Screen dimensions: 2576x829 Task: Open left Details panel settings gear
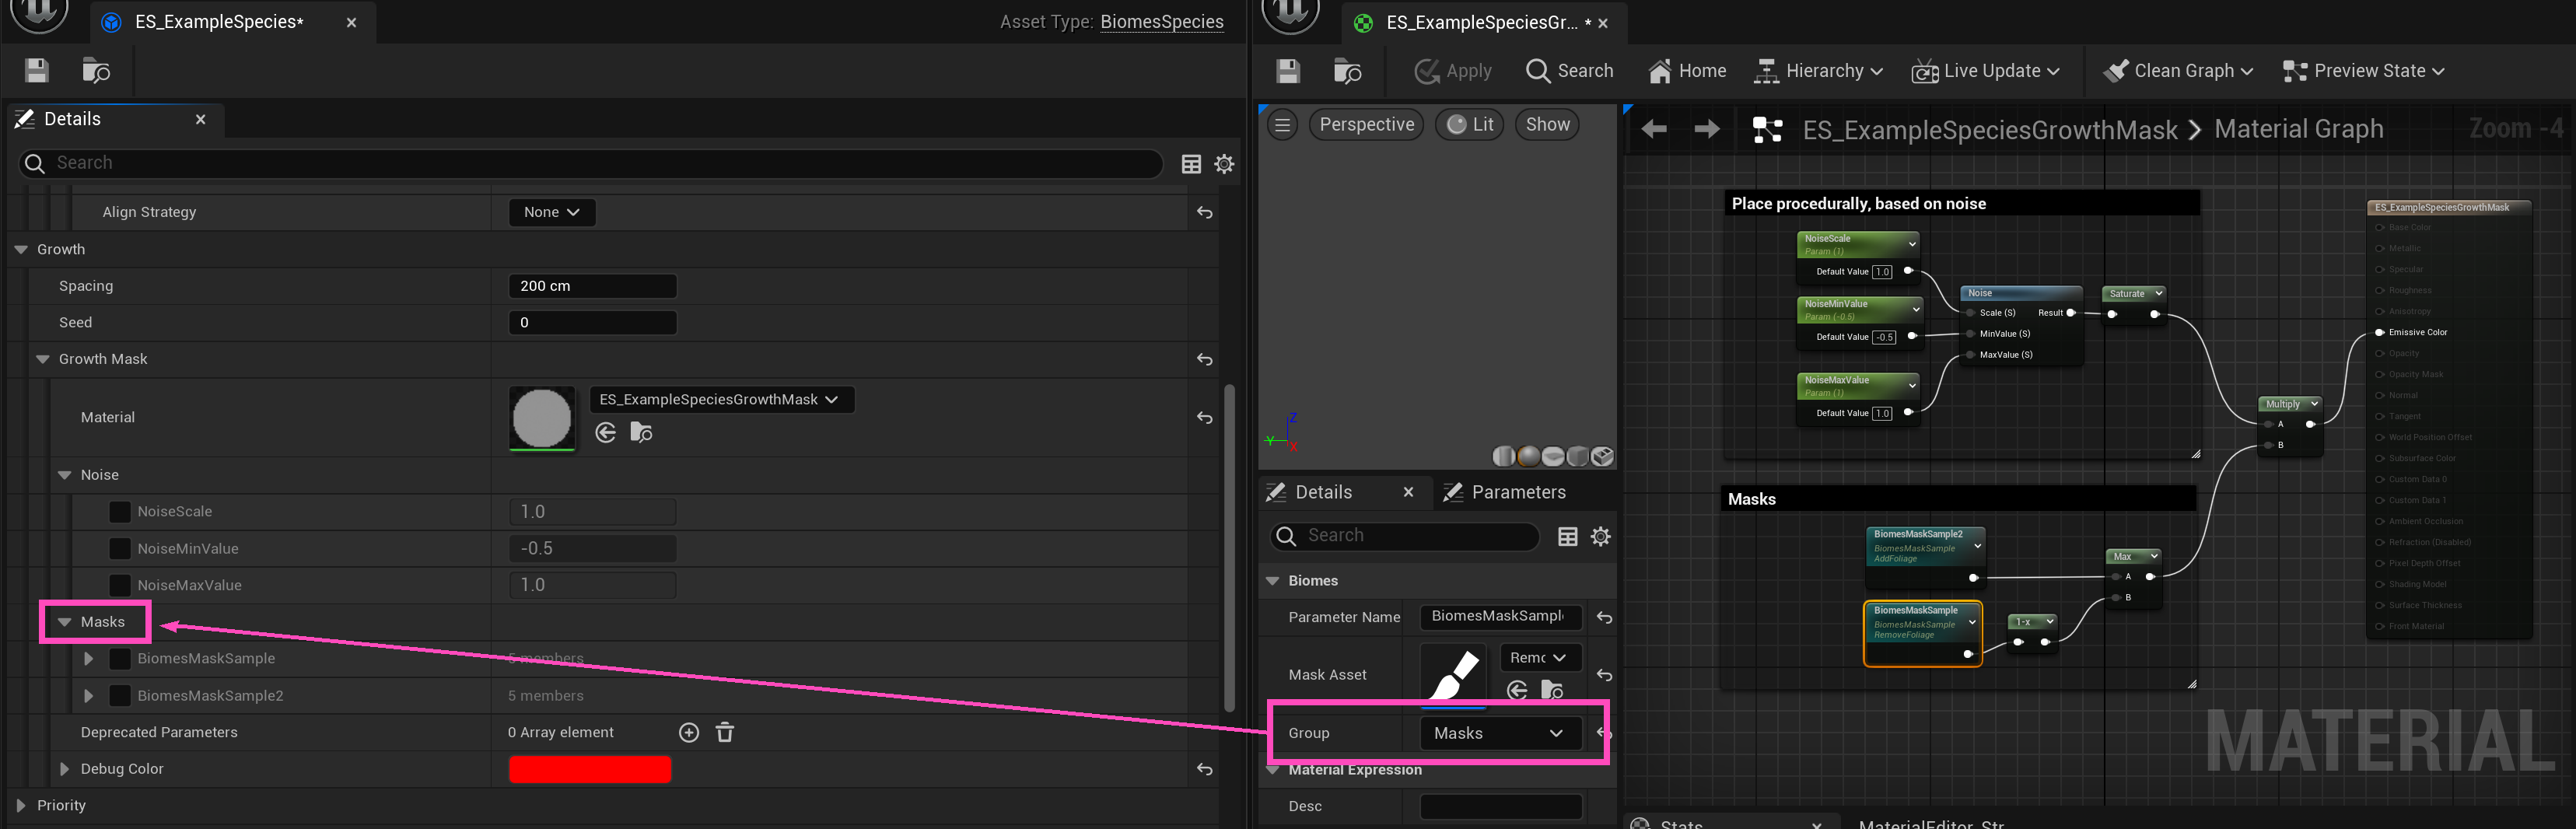click(1224, 164)
